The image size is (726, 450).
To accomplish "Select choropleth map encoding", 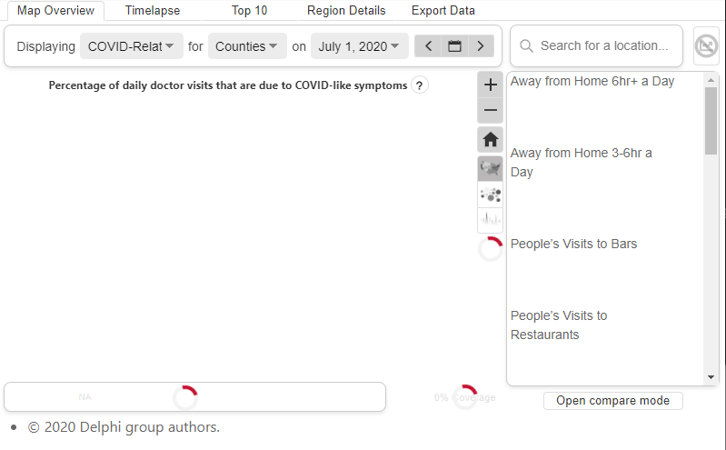I will tap(490, 168).
